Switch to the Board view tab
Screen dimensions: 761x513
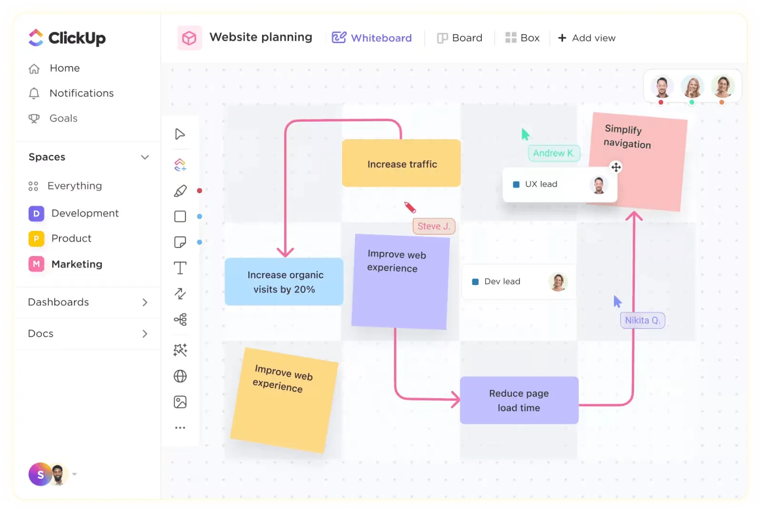(459, 38)
